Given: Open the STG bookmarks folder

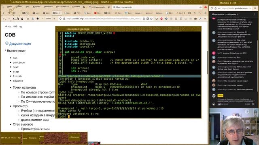Looking at the screenshot, I should click(x=97, y=7).
